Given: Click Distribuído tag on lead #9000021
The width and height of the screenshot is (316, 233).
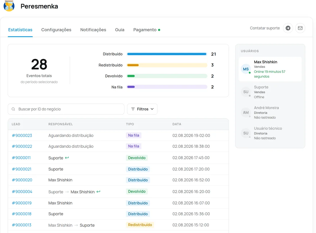Looking at the screenshot, I should tap(138, 169).
